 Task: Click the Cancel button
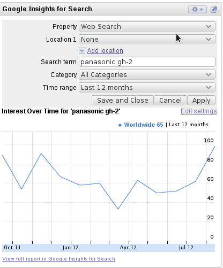click(x=170, y=101)
